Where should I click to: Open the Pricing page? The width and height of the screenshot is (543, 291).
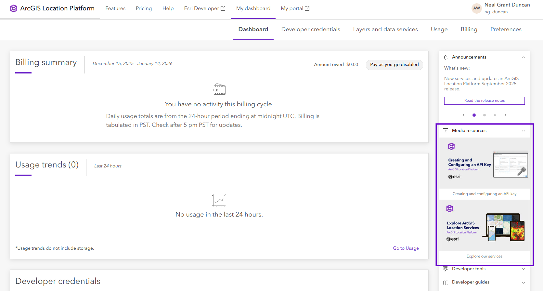pos(144,8)
